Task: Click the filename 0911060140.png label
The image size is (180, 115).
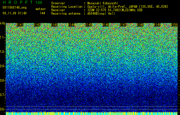Action: [x=15, y=7]
